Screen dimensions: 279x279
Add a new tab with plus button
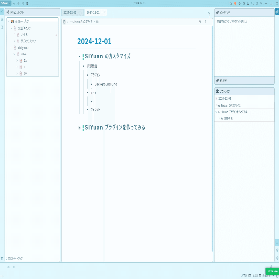click(x=112, y=13)
